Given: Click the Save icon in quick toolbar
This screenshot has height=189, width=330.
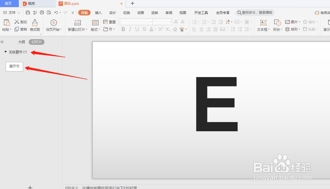Looking at the screenshot, I should pos(28,13).
